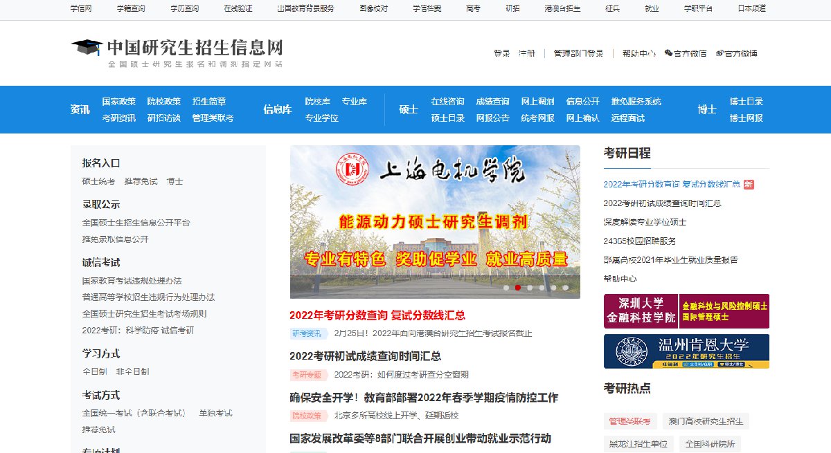Viewport: 831px width, 453px height.
Task: Select the first carousel indicator dot
Action: pyautogui.click(x=506, y=288)
